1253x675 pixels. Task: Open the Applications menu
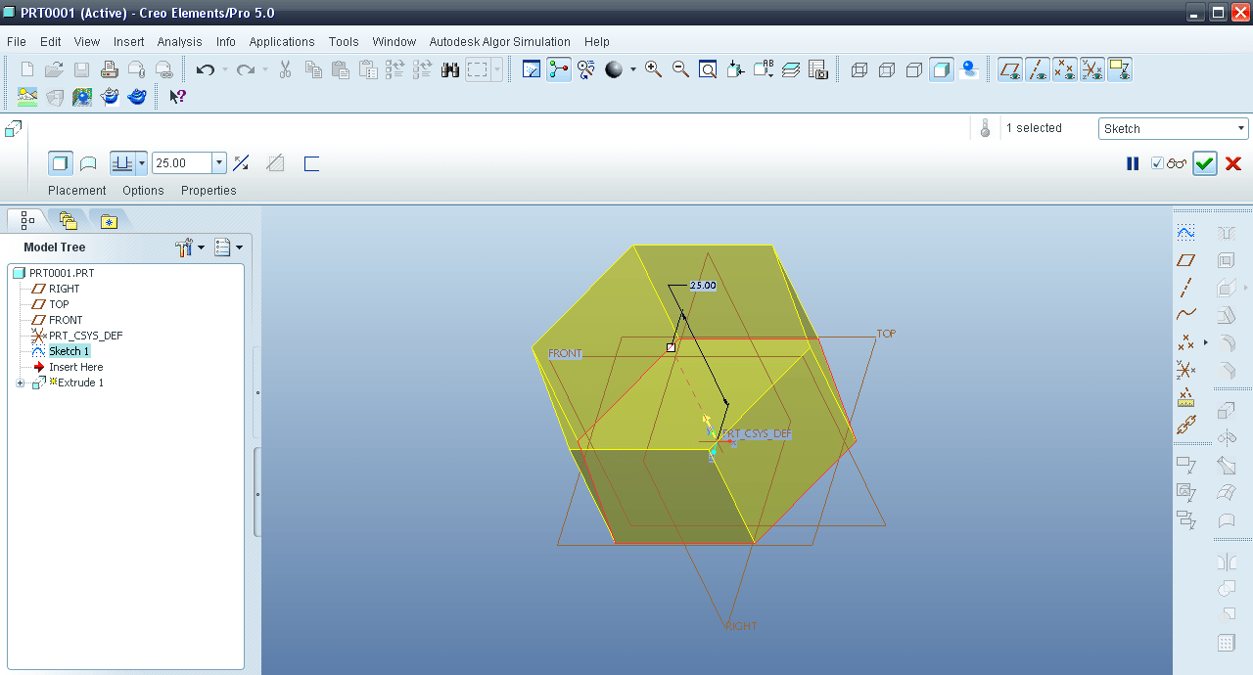[282, 41]
